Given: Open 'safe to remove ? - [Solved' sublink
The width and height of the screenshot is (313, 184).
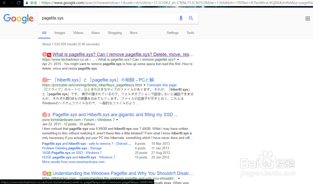Looking at the screenshot, I should 86,144.
